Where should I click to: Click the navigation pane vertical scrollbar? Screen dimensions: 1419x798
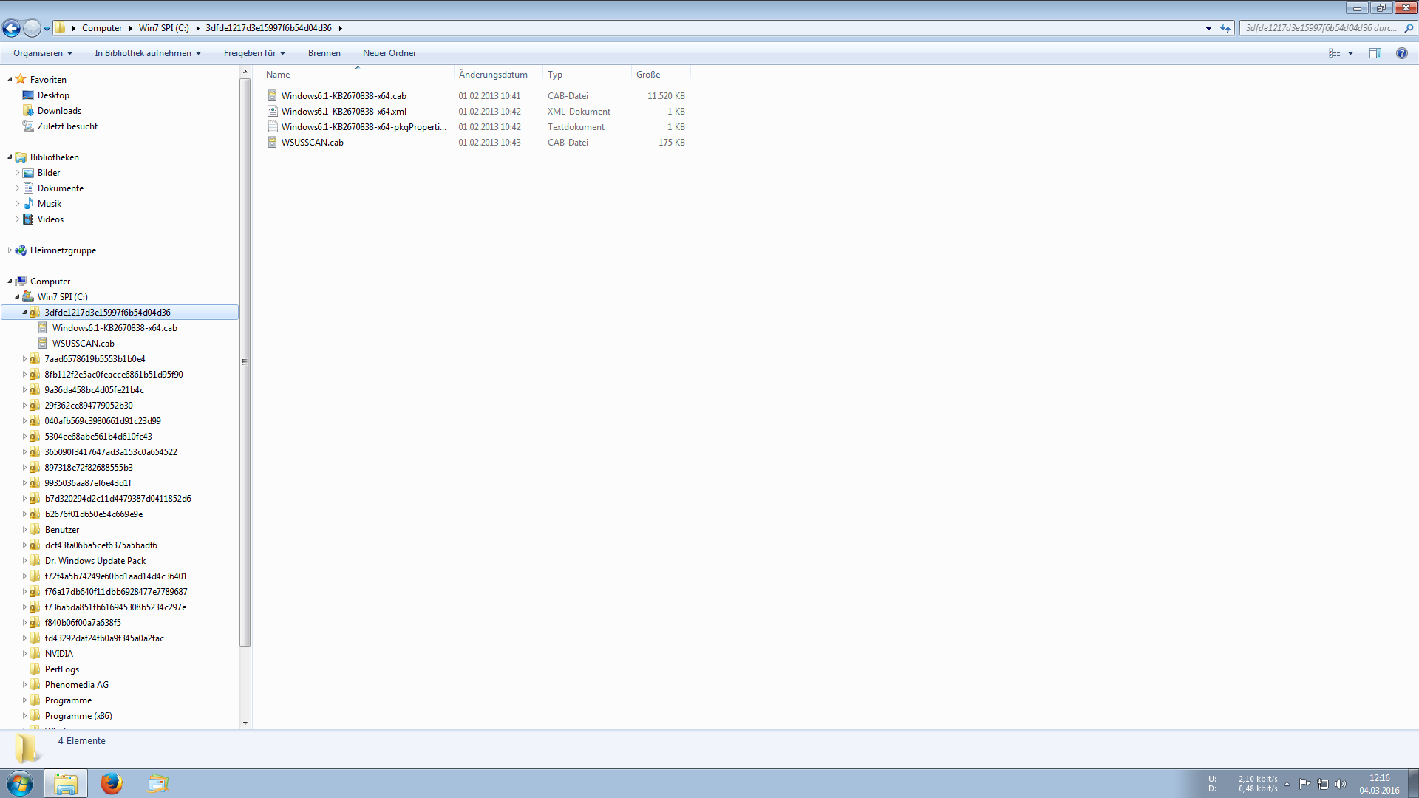point(245,362)
